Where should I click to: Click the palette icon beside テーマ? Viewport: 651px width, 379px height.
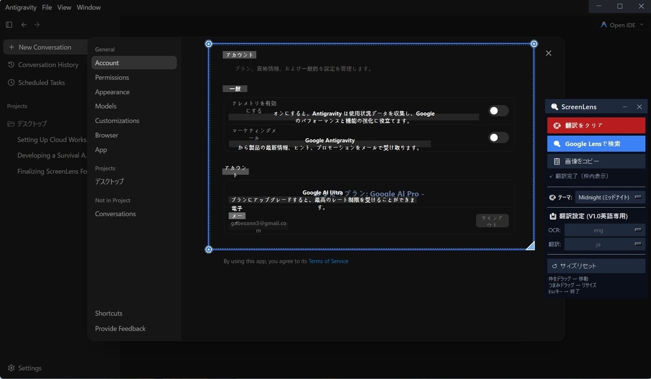552,197
